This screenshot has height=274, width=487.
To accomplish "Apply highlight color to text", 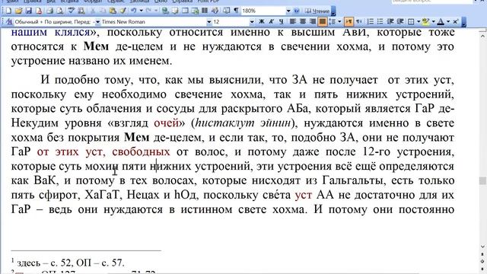I will pos(425,21).
